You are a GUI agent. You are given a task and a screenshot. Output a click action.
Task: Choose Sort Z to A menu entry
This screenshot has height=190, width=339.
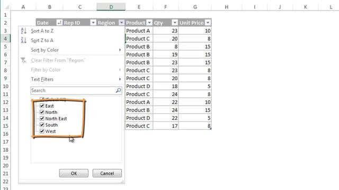click(x=72, y=40)
